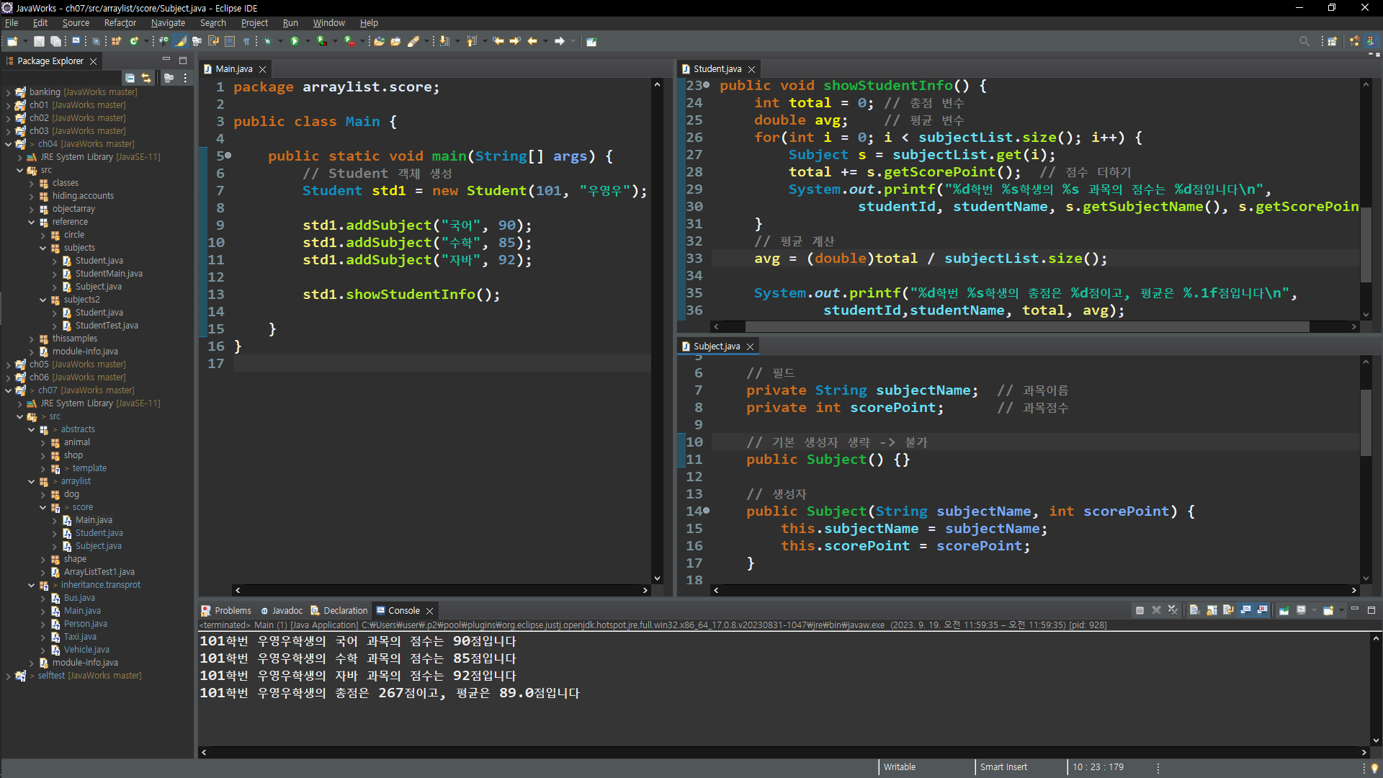Expand the ch05 project in tree
The height and width of the screenshot is (778, 1383).
[8, 365]
